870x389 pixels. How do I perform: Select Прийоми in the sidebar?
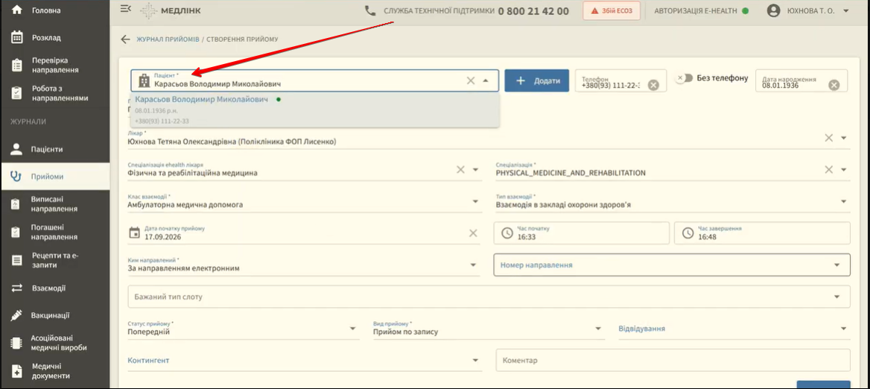tap(55, 177)
